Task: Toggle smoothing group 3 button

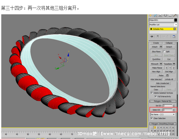Action: [158, 128]
